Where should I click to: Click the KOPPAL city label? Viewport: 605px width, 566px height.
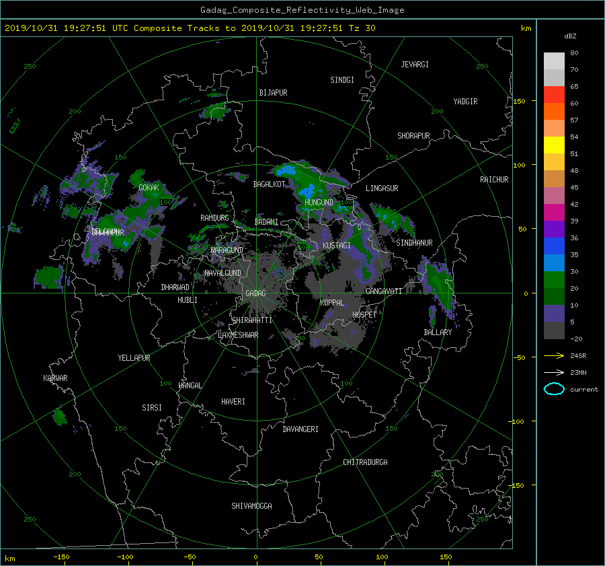pos(332,302)
